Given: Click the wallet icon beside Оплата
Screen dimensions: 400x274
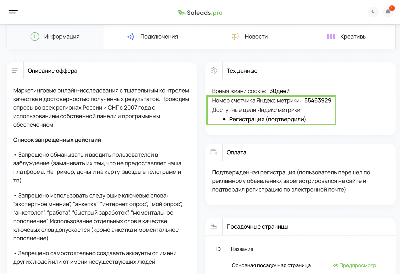Looking at the screenshot, I should pos(214,152).
